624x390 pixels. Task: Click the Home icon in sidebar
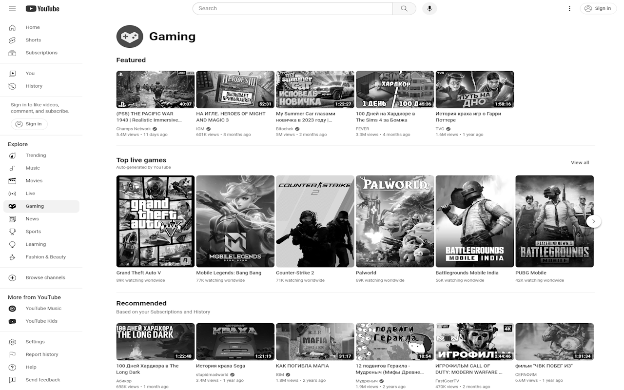[x=13, y=27]
